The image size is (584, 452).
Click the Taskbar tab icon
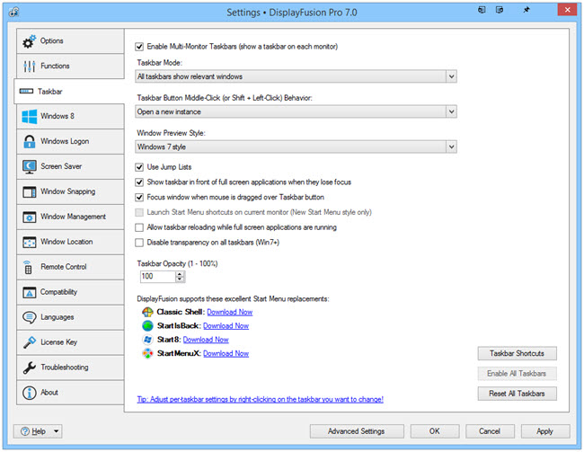point(26,92)
